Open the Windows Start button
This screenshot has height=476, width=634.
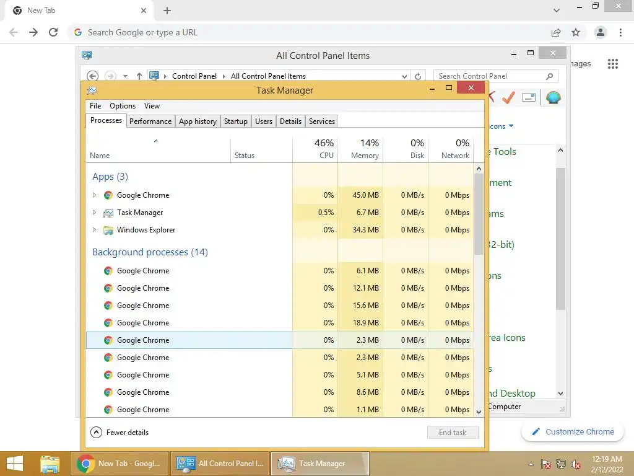(15, 464)
